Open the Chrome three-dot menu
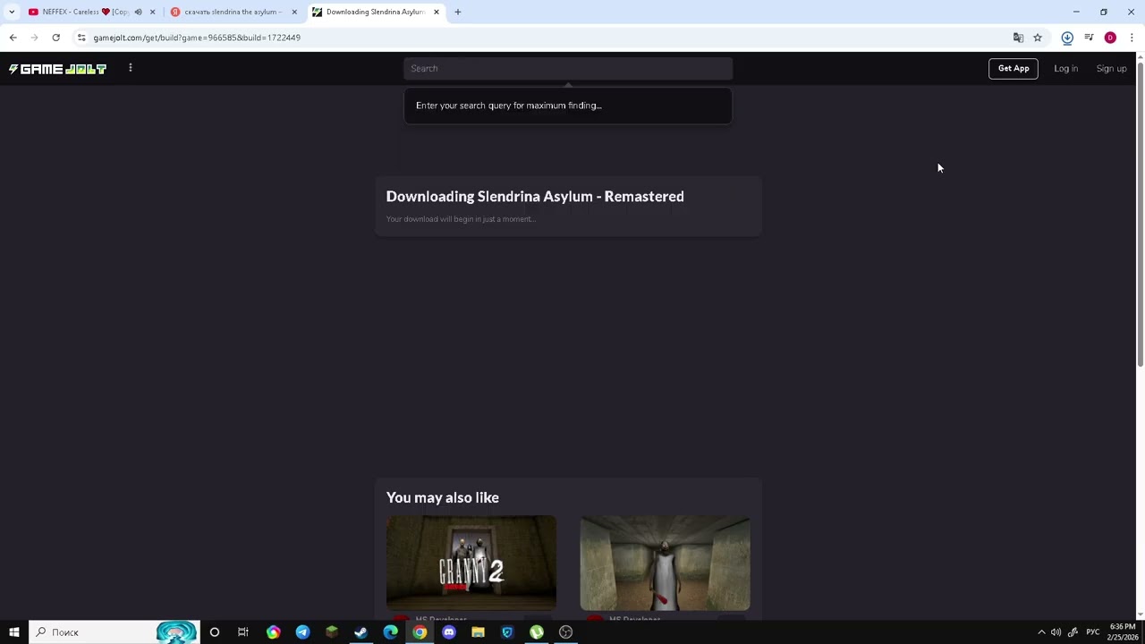The height and width of the screenshot is (644, 1145). [x=1132, y=38]
